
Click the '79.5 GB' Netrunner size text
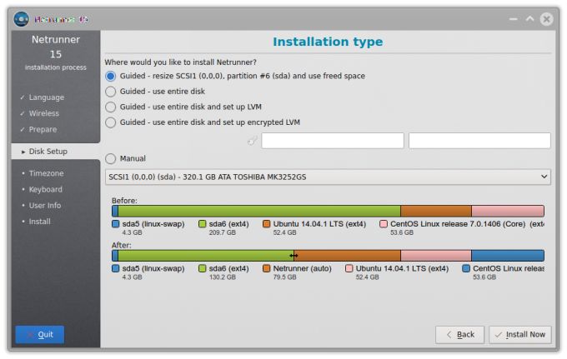(x=284, y=277)
